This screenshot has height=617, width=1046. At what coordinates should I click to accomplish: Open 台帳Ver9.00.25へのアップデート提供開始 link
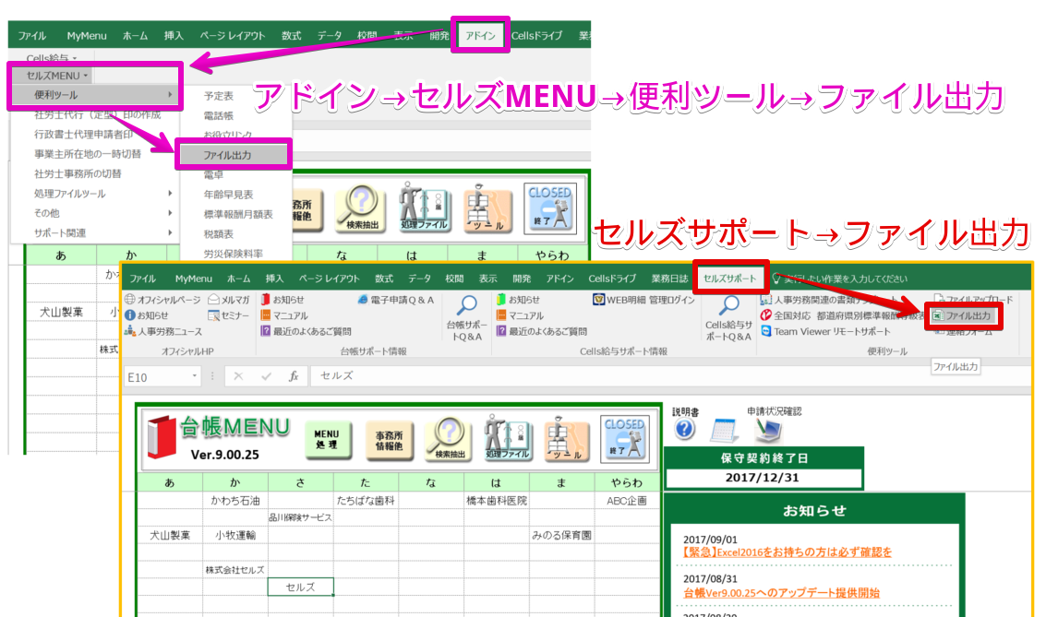781,592
